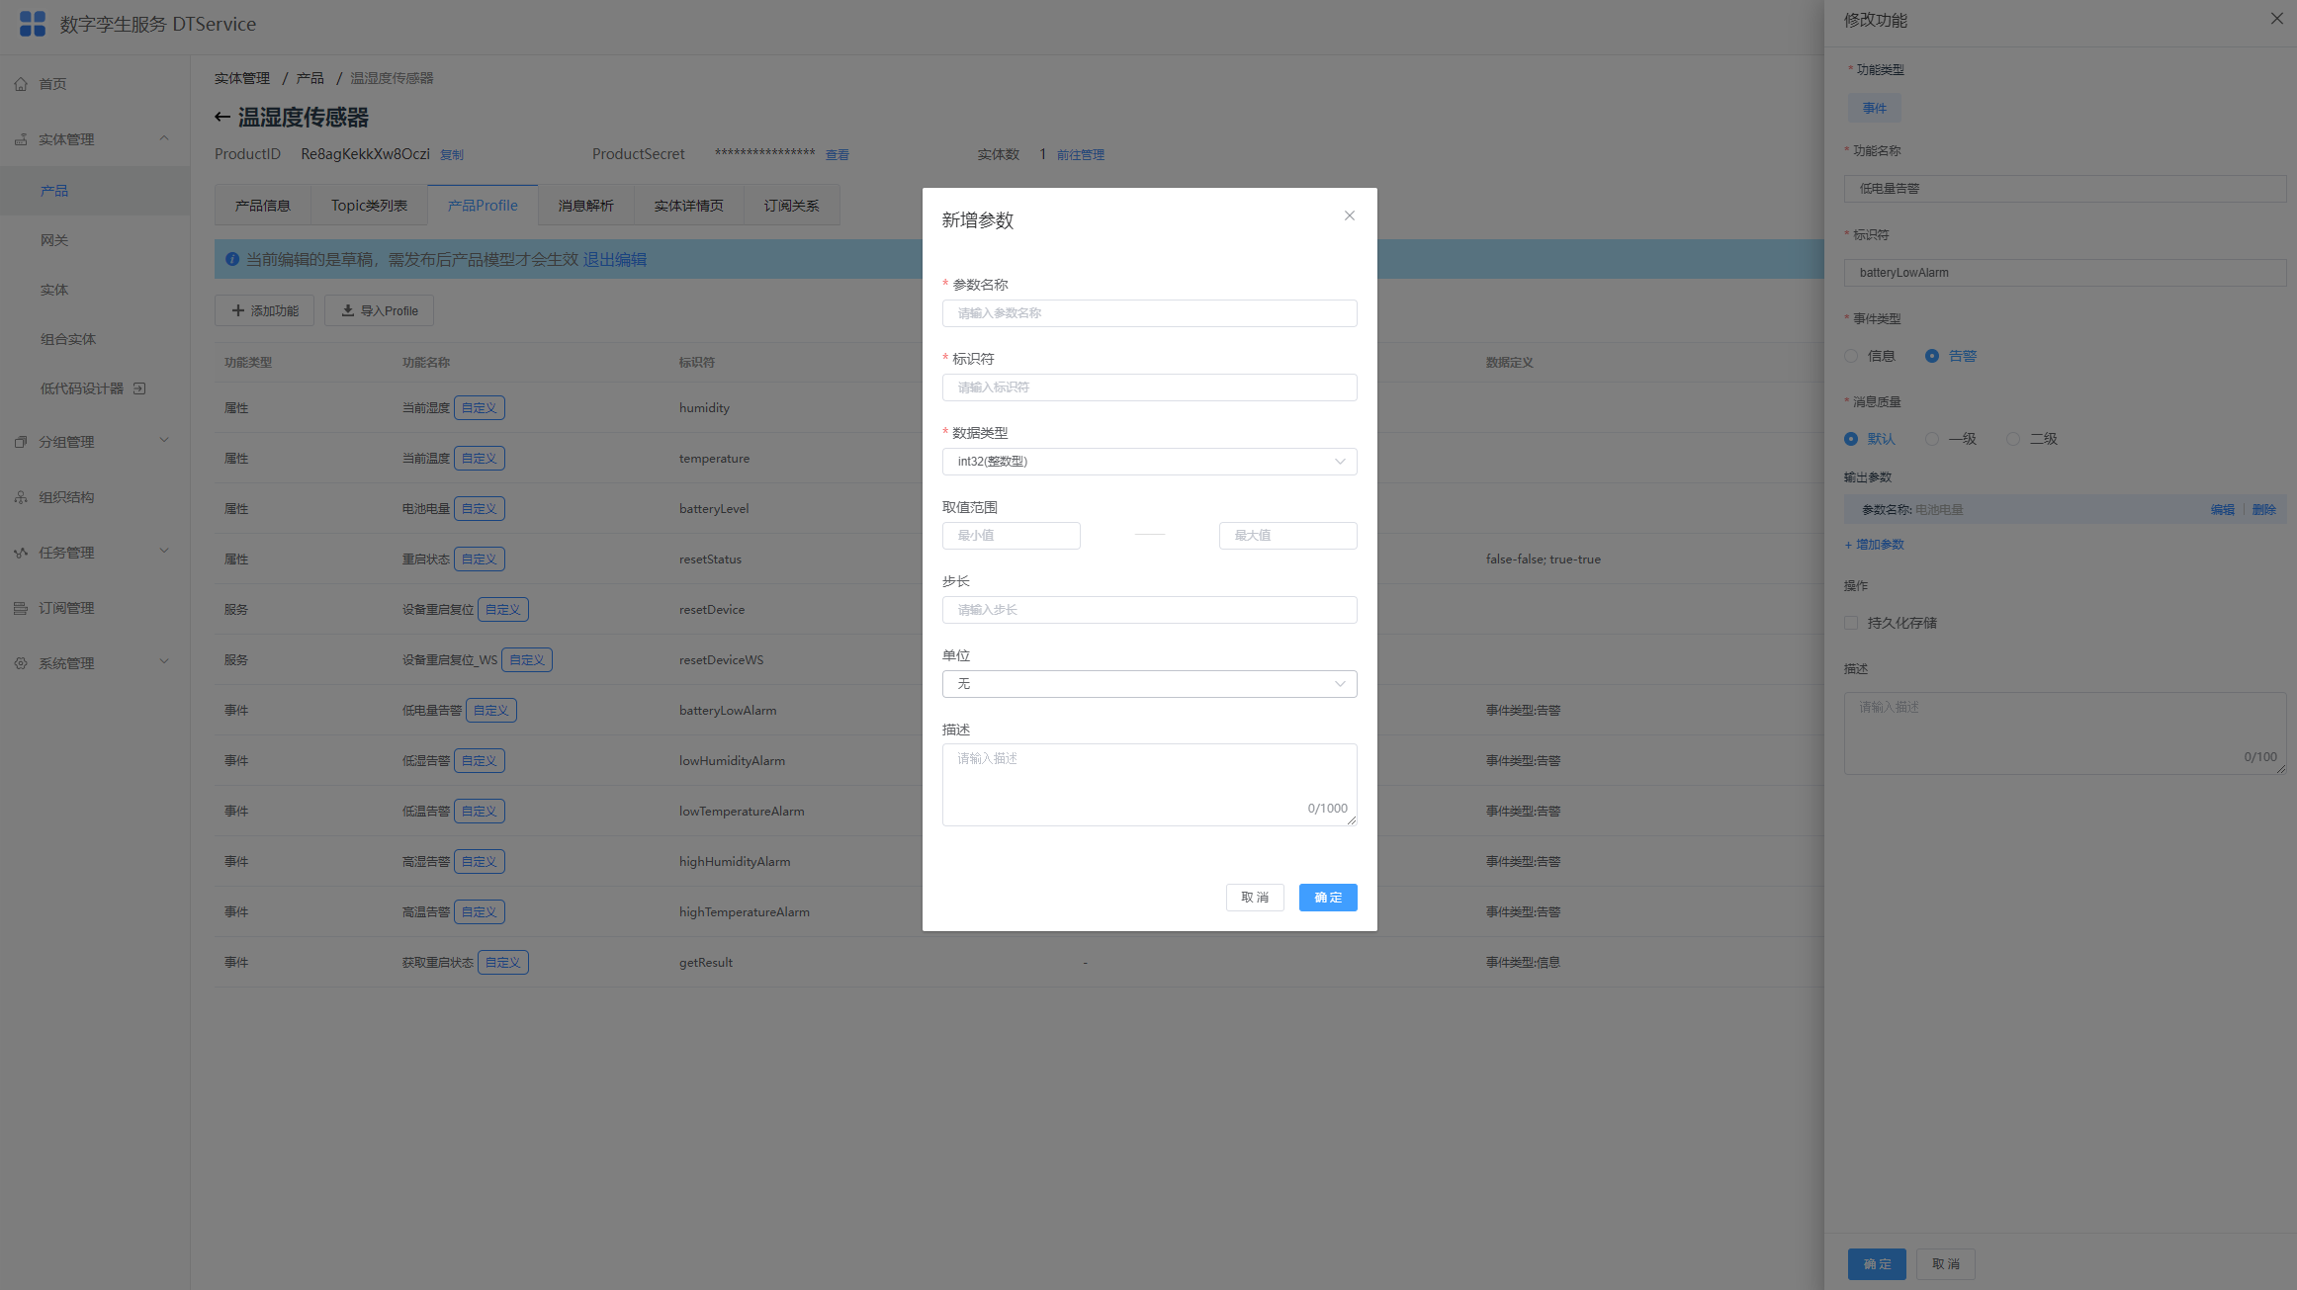Choose 二级 message quality radio
Screen dimensions: 2297x1290
(x=2013, y=439)
